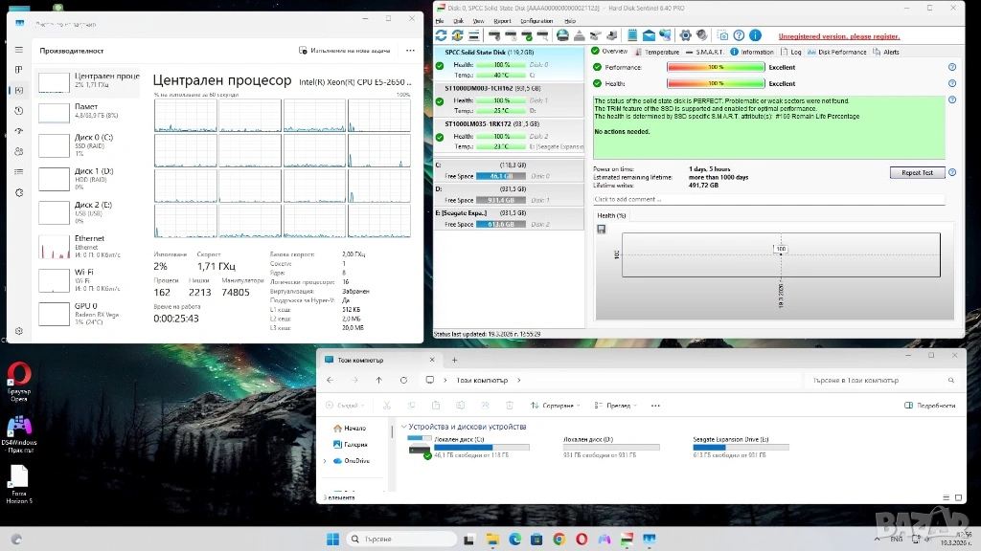981x551 pixels.
Task: Open the DS4Windows desktop shortcut
Action: [18, 425]
